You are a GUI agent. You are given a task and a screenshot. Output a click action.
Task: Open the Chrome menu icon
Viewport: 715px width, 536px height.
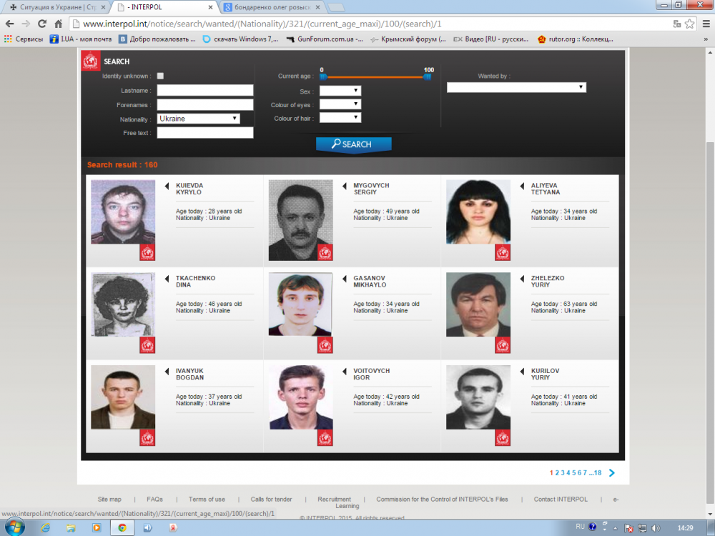706,24
